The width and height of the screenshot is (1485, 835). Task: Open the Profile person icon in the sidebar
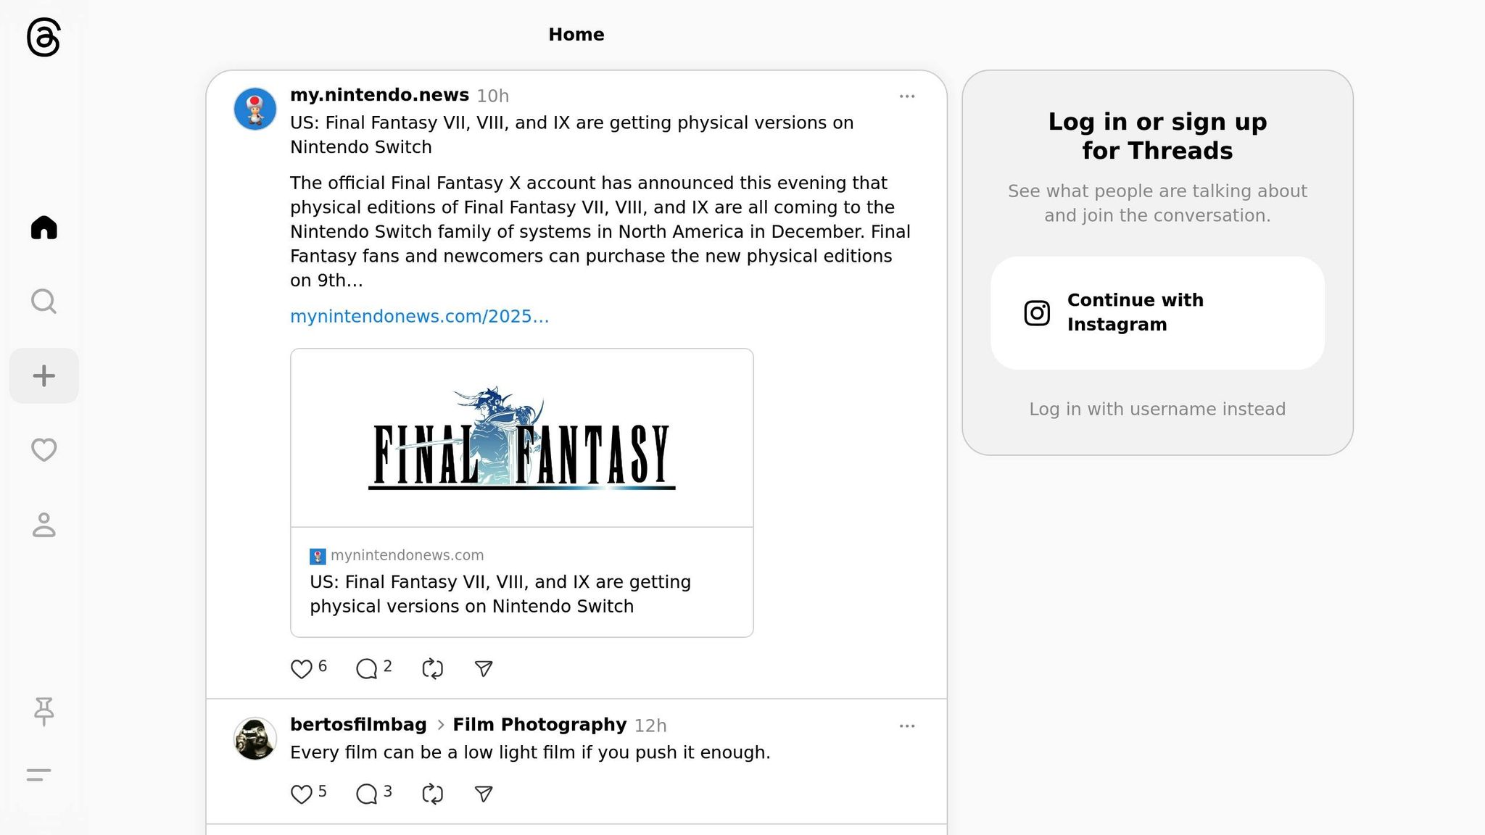point(44,525)
